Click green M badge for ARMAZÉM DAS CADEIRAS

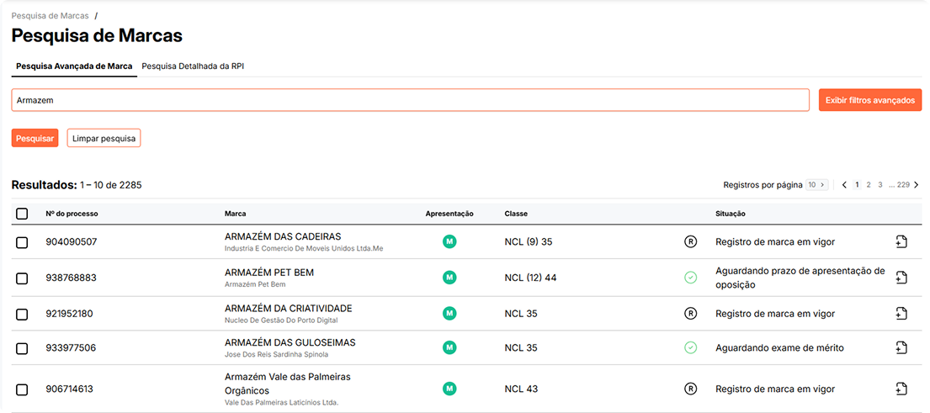[449, 242]
